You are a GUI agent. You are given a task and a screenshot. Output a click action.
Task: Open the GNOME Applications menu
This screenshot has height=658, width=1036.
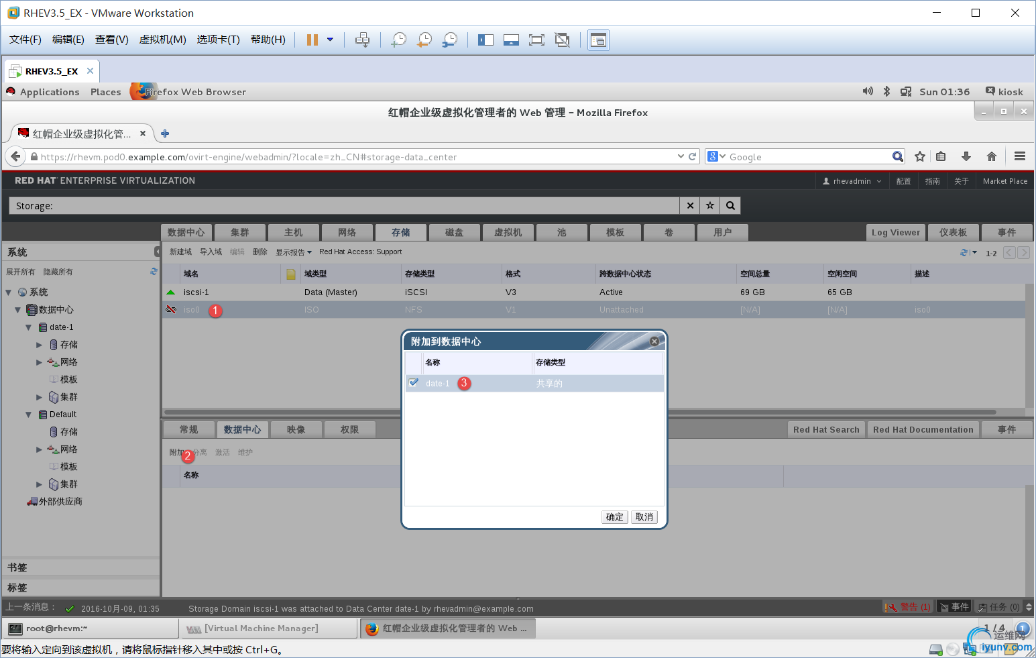click(x=49, y=92)
